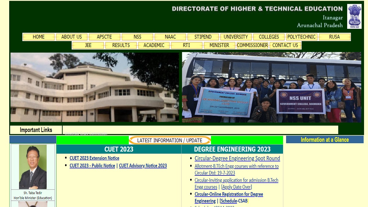Click the national emblem logo in header
This screenshot has width=368, height=207.
354,17
